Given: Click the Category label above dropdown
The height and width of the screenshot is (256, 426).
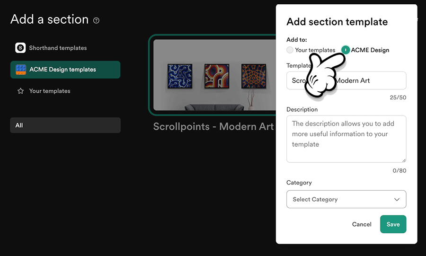Looking at the screenshot, I should [299, 183].
